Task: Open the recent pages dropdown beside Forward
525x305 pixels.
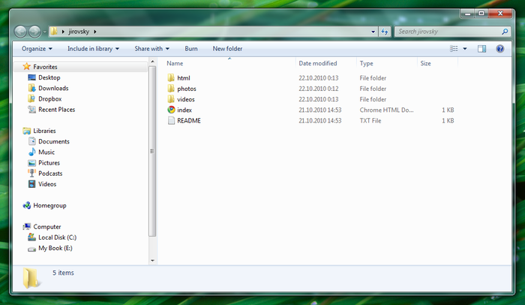Action: (44, 32)
